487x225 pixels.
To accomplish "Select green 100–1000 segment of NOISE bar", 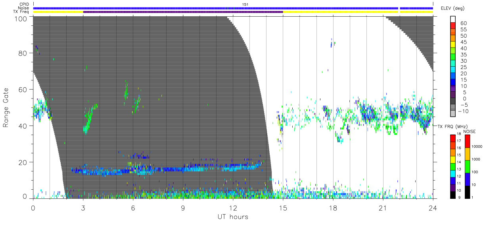I will [x=468, y=166].
